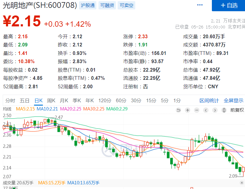Click the chart reset/undo arrow icon
Image resolution: width=245 pixels, height=189 pixels.
coord(178,110)
